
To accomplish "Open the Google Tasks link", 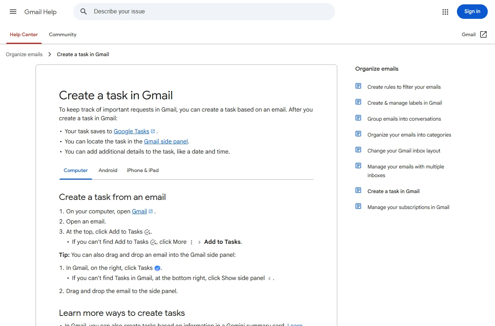I will coord(132,131).
